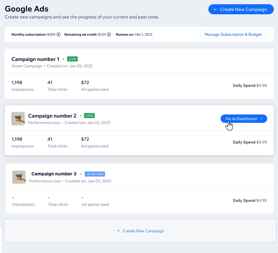Select the Campaign number 1 title

point(35,59)
